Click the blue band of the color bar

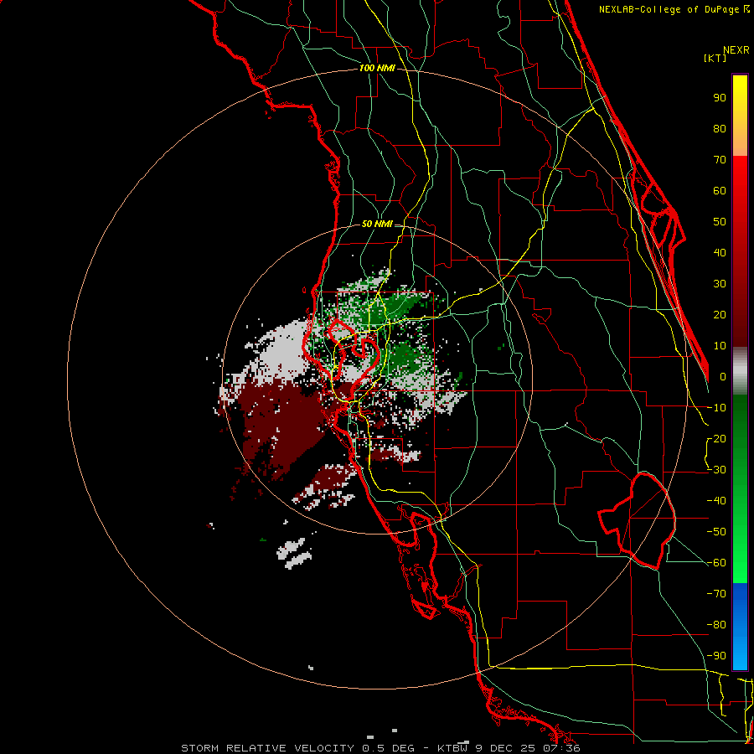click(x=740, y=627)
